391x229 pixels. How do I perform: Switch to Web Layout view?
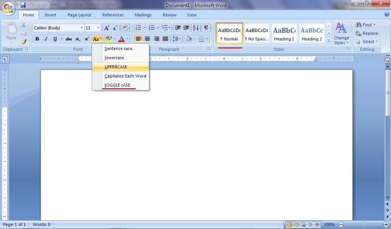303,224
